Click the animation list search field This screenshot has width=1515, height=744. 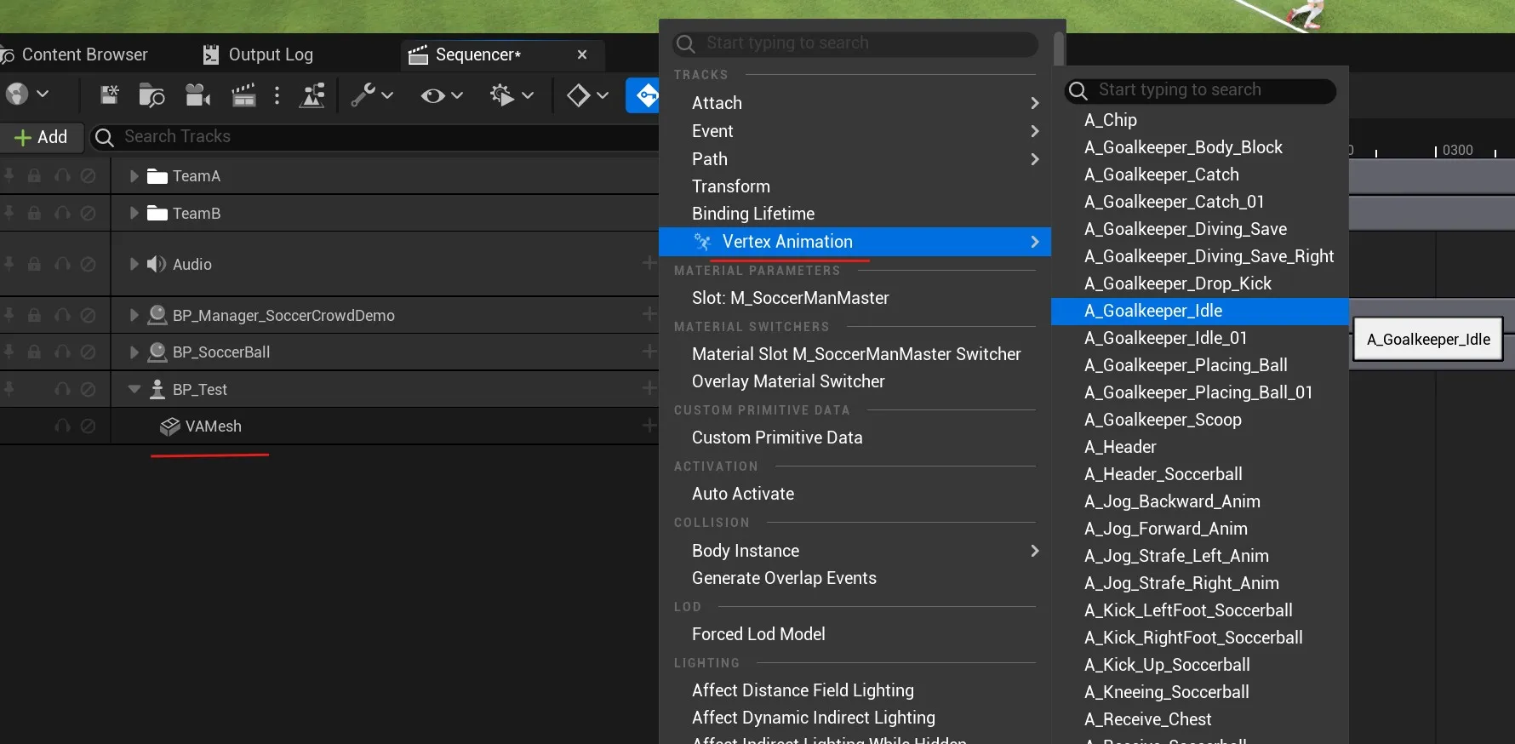coord(1200,90)
